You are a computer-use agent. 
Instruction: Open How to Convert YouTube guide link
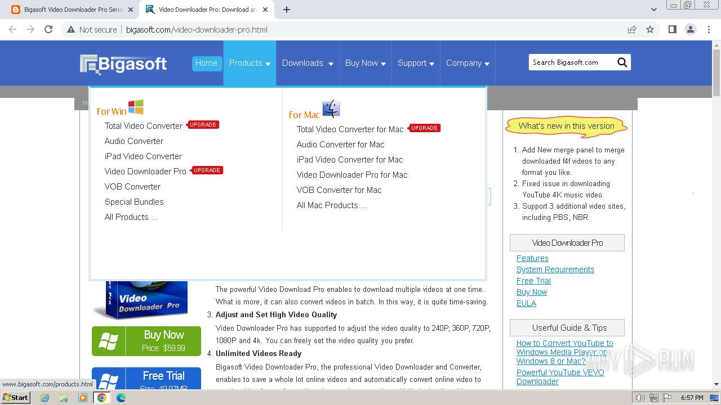(565, 352)
